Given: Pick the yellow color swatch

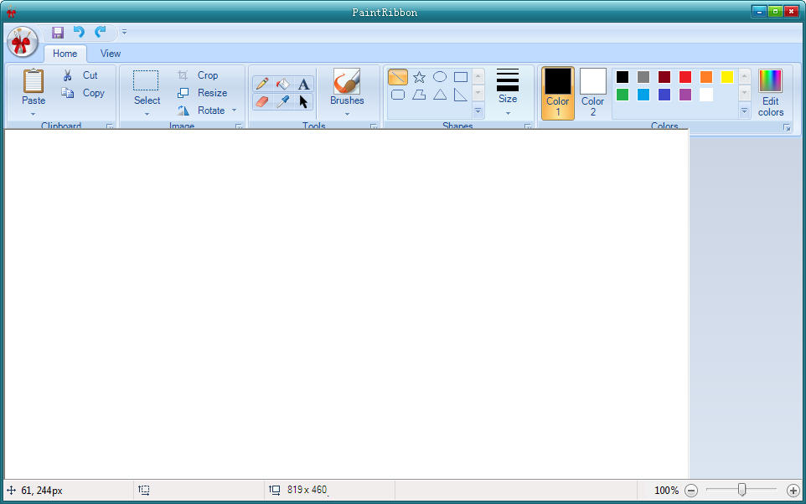Looking at the screenshot, I should 727,77.
